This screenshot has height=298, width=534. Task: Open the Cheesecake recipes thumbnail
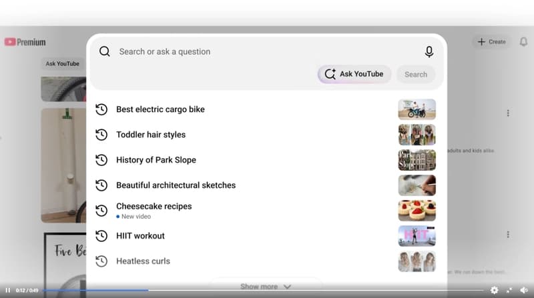tap(417, 211)
